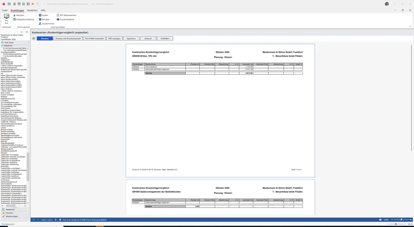Click the calculator icon in the quick access bar
Image resolution: width=414 pixels, height=227 pixels.
[14, 4]
